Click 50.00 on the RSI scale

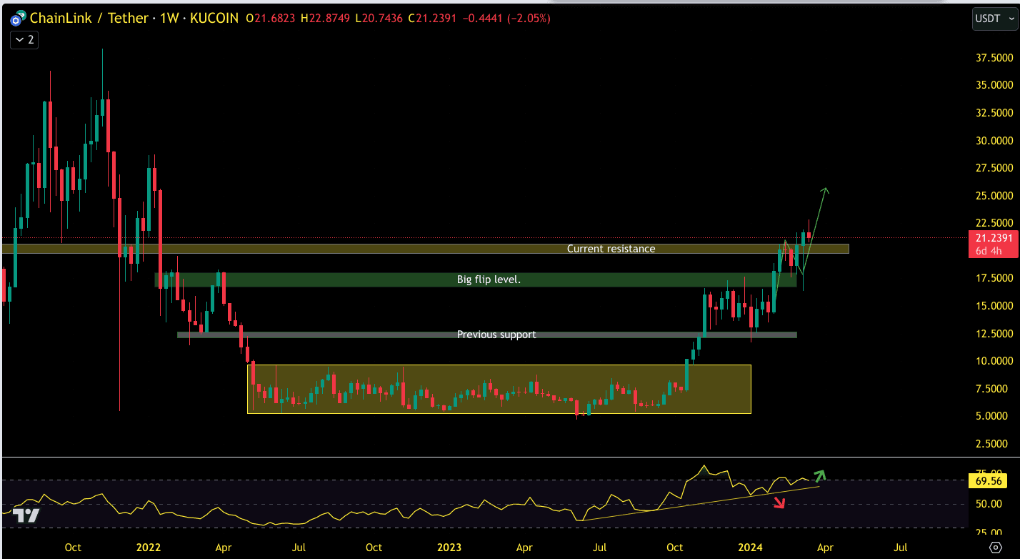point(989,504)
